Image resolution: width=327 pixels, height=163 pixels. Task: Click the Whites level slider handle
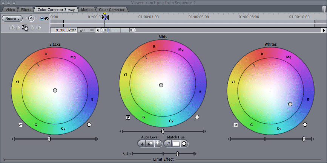(304, 139)
